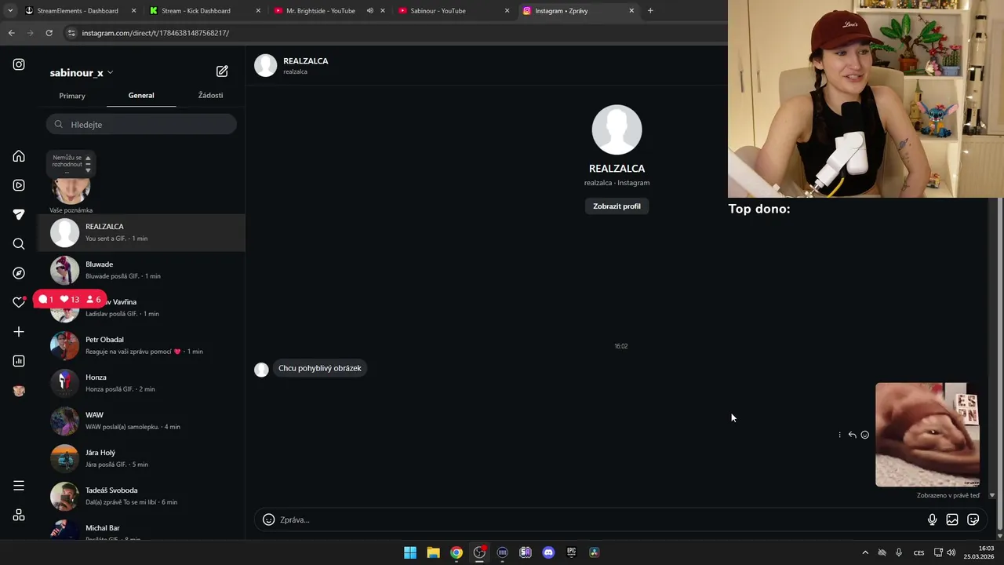Reload the page in the browser

49,33
